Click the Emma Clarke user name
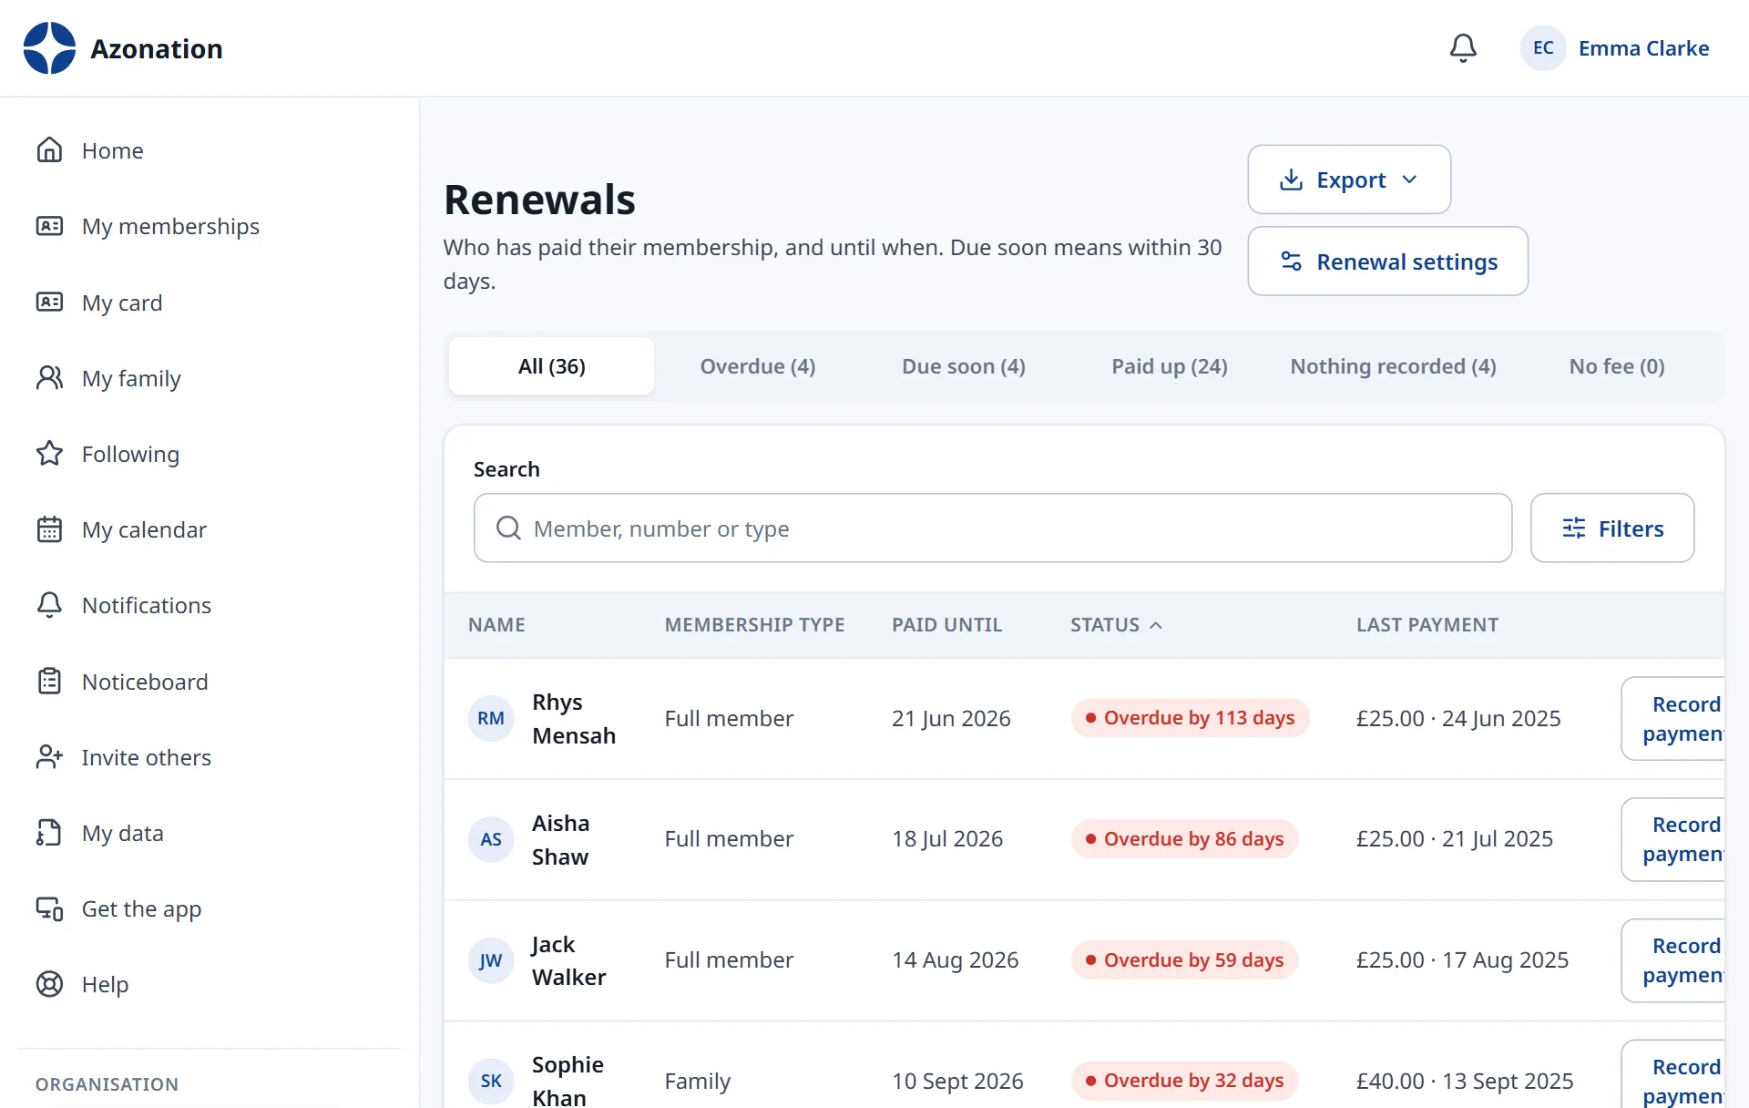1749x1108 pixels. point(1643,48)
